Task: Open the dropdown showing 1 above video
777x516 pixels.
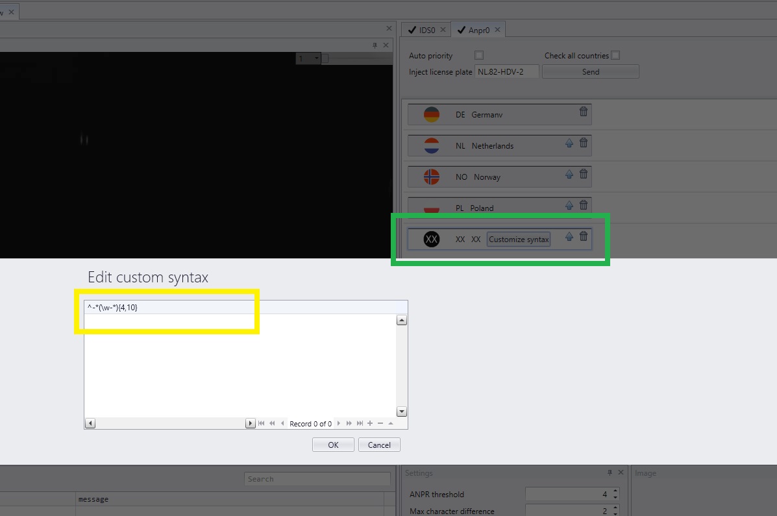Action: point(309,59)
